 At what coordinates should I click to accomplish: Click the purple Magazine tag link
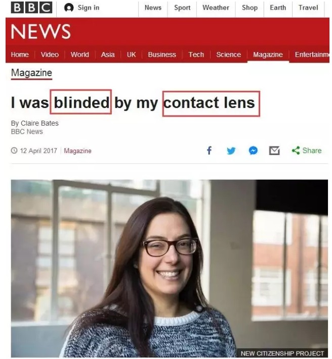coord(77,151)
